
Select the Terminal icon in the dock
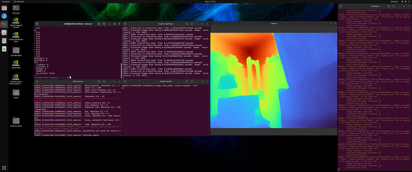click(x=4, y=24)
